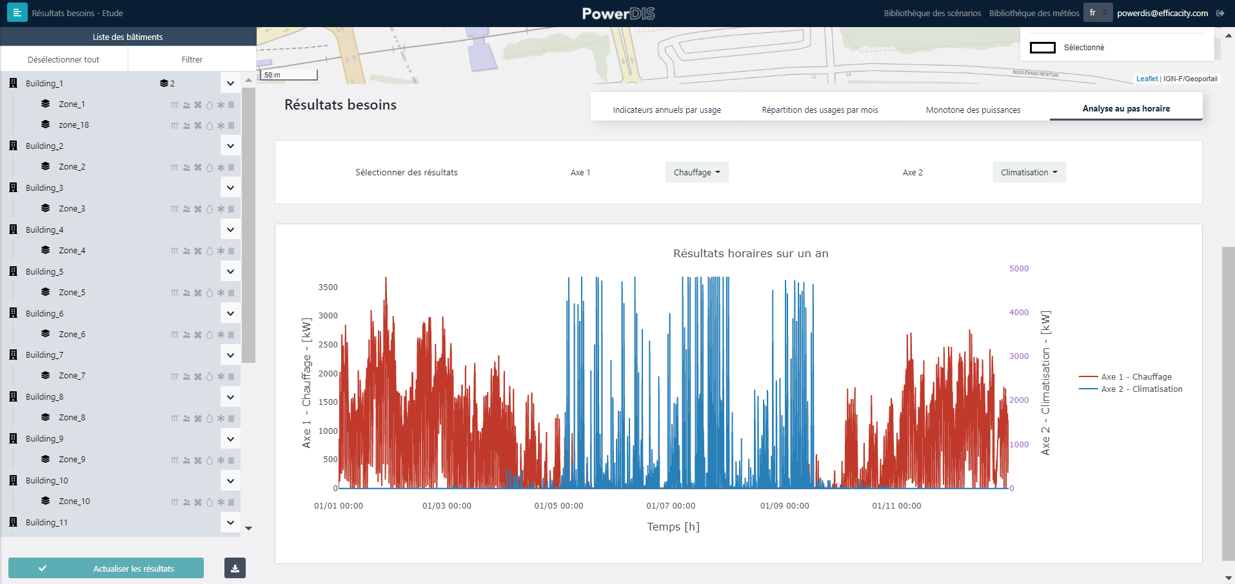
Task: Click the building list scrollbar thumb
Action: (x=249, y=225)
